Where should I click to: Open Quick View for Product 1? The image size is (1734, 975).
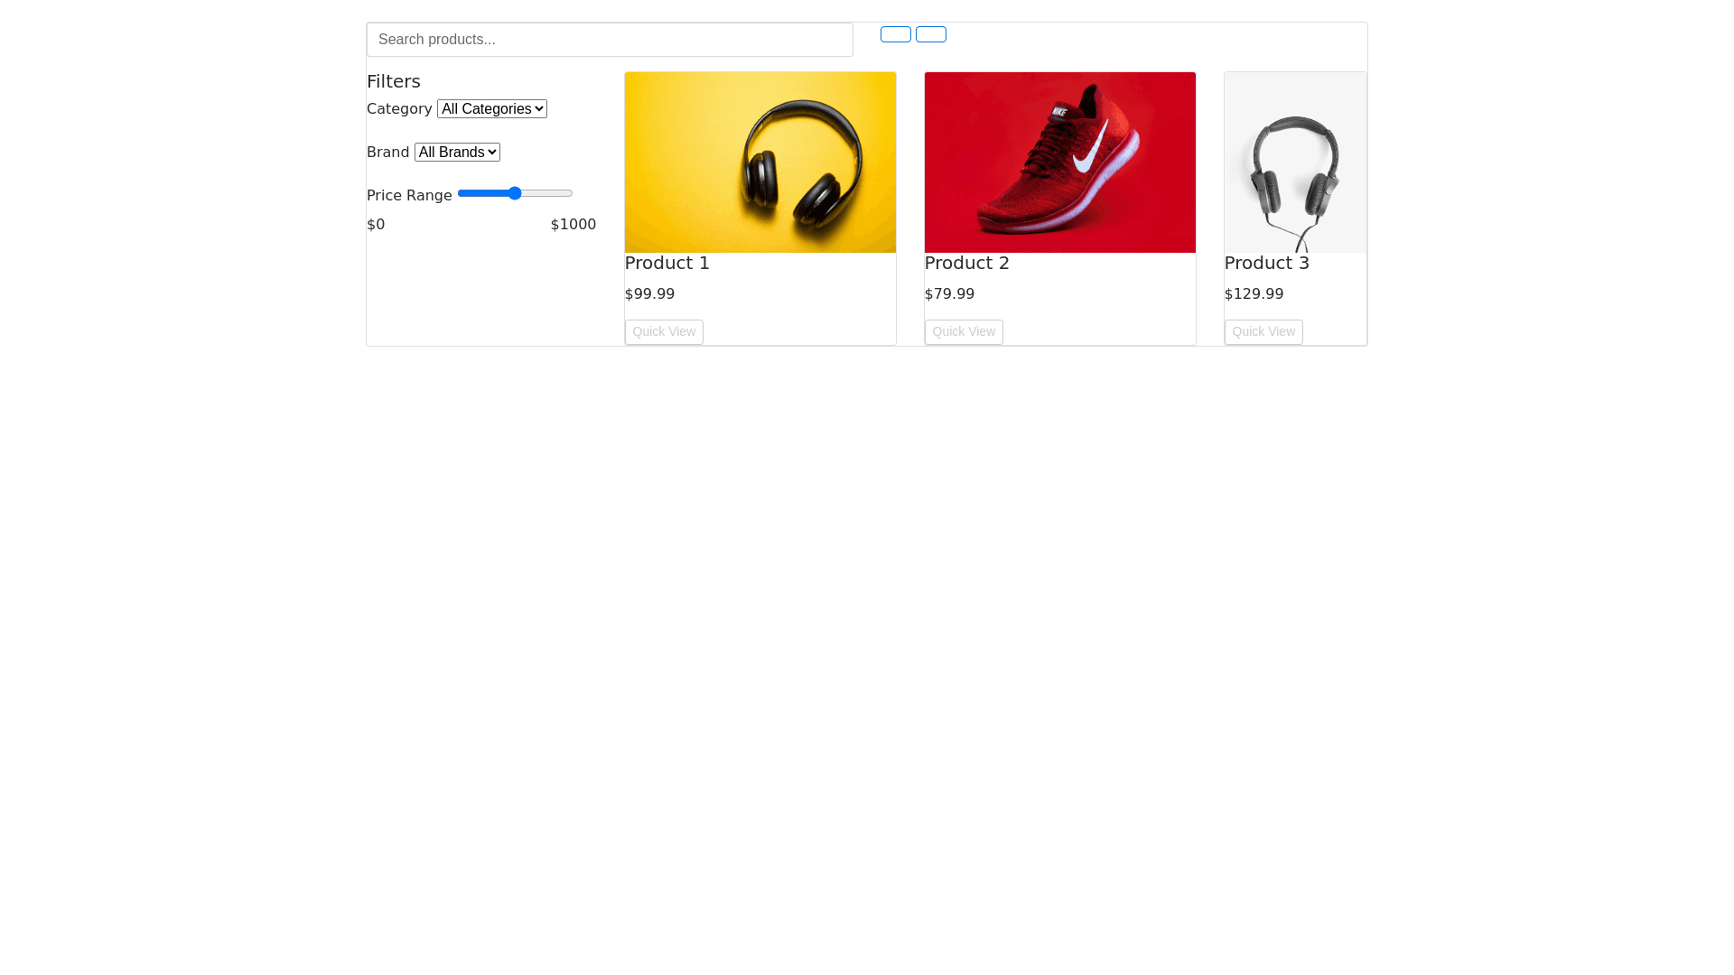(x=663, y=332)
